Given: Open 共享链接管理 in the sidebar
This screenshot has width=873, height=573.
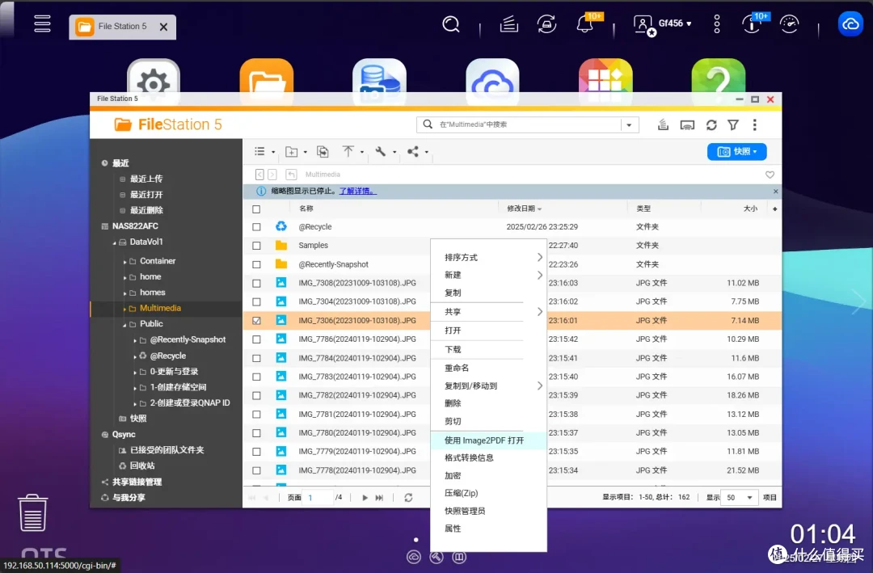Looking at the screenshot, I should point(137,482).
